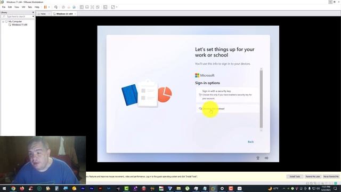
Task: Open the Edit menu
Action: (10, 7)
